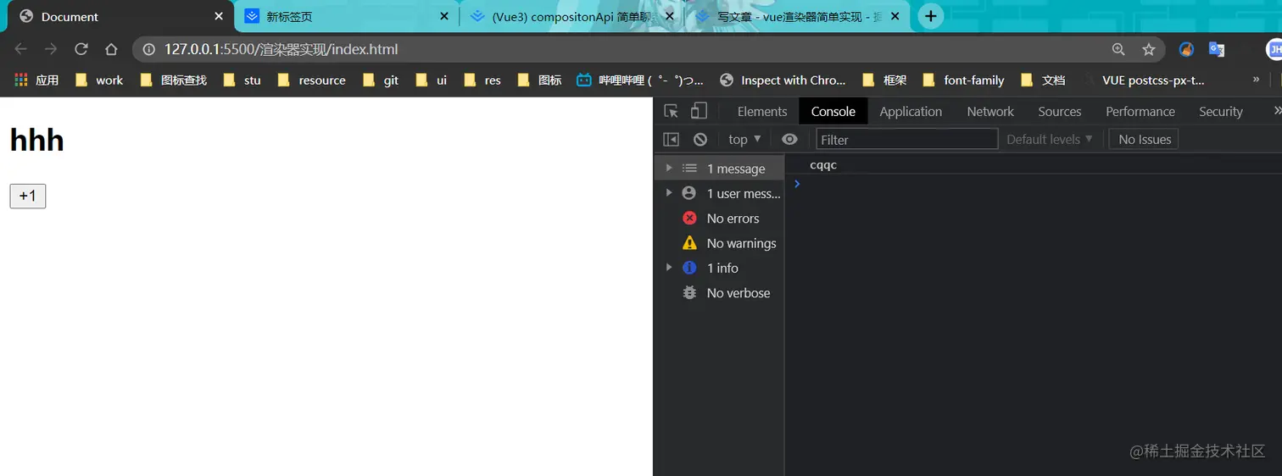
Task: Clear the console output
Action: (700, 139)
